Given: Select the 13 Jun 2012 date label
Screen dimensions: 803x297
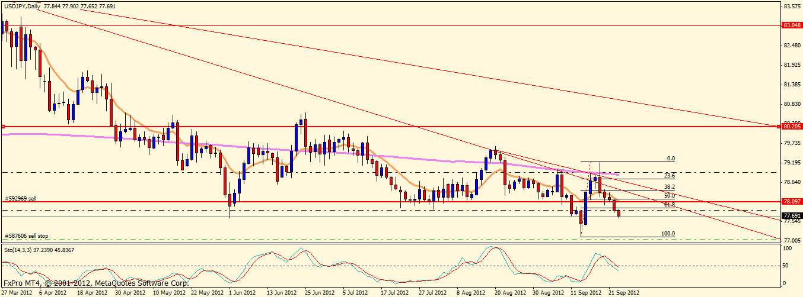Looking at the screenshot, I should coord(282,292).
